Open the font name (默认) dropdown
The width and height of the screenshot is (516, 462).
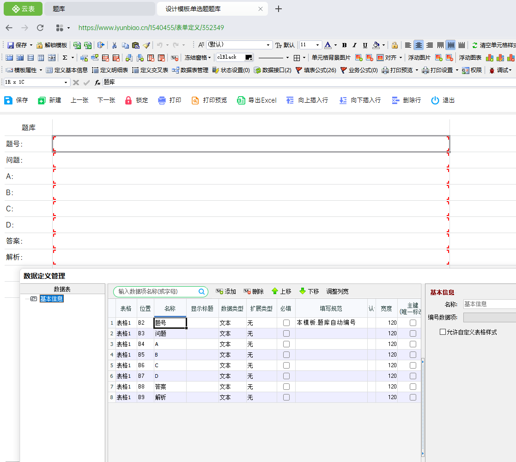point(268,45)
